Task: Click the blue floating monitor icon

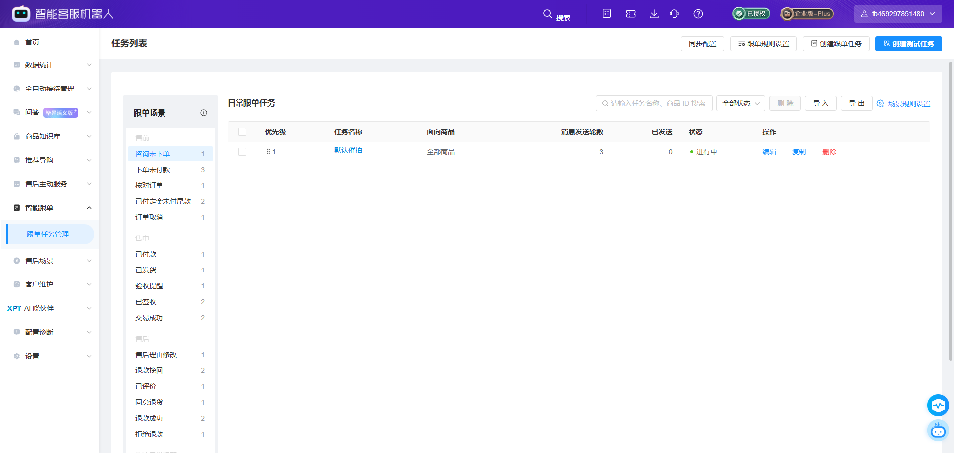Action: click(938, 405)
